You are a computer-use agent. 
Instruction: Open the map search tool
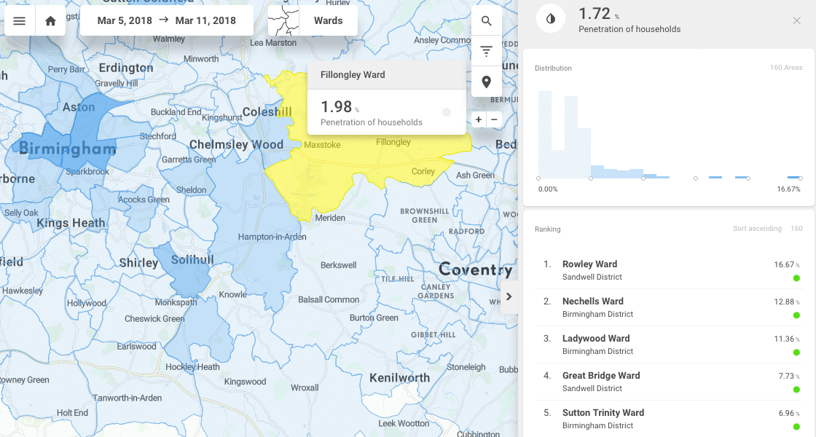[486, 20]
